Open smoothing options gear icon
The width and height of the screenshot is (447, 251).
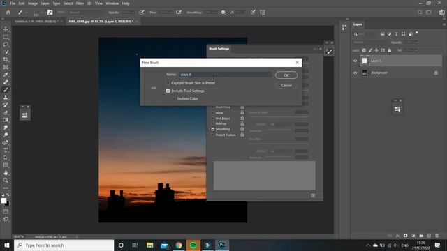pos(223,13)
